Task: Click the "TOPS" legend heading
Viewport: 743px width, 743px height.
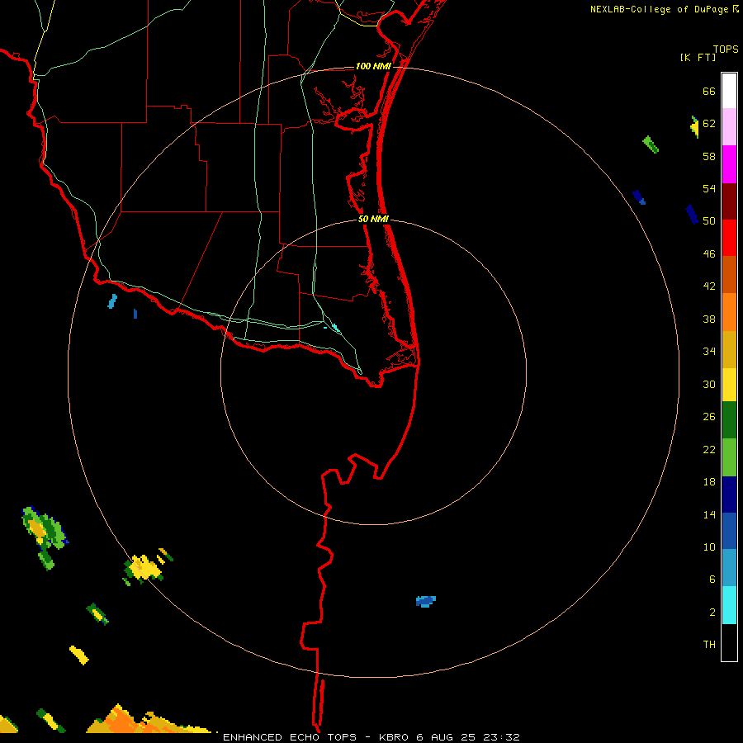Action: (726, 49)
